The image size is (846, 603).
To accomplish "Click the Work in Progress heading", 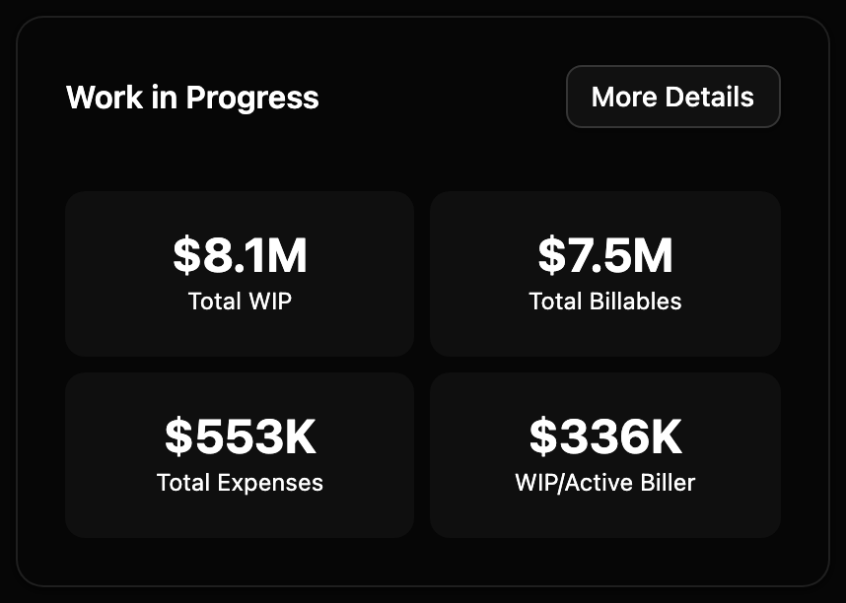I will [x=191, y=97].
